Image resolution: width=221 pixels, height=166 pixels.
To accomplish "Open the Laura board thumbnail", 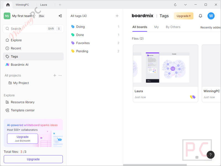I will coord(165,66).
